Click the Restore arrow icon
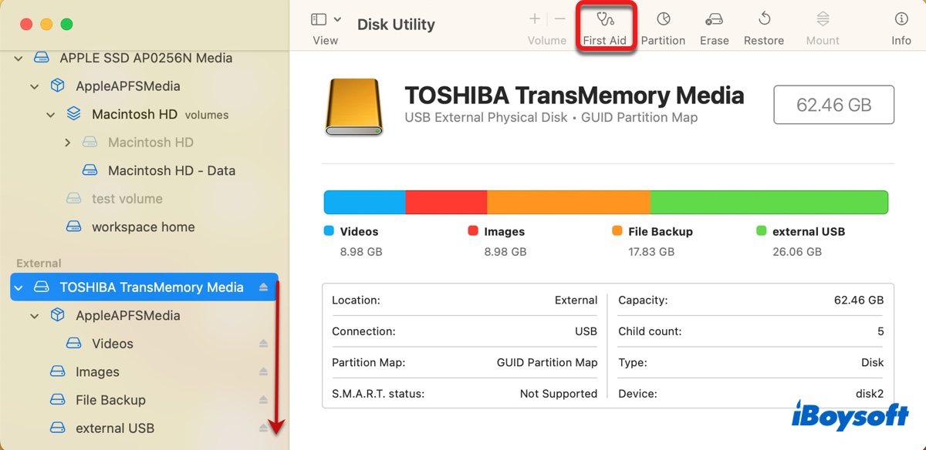This screenshot has width=926, height=450. pos(764,20)
